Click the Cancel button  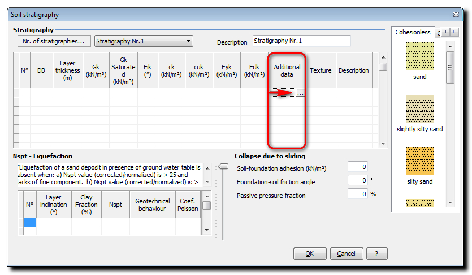coord(347,254)
